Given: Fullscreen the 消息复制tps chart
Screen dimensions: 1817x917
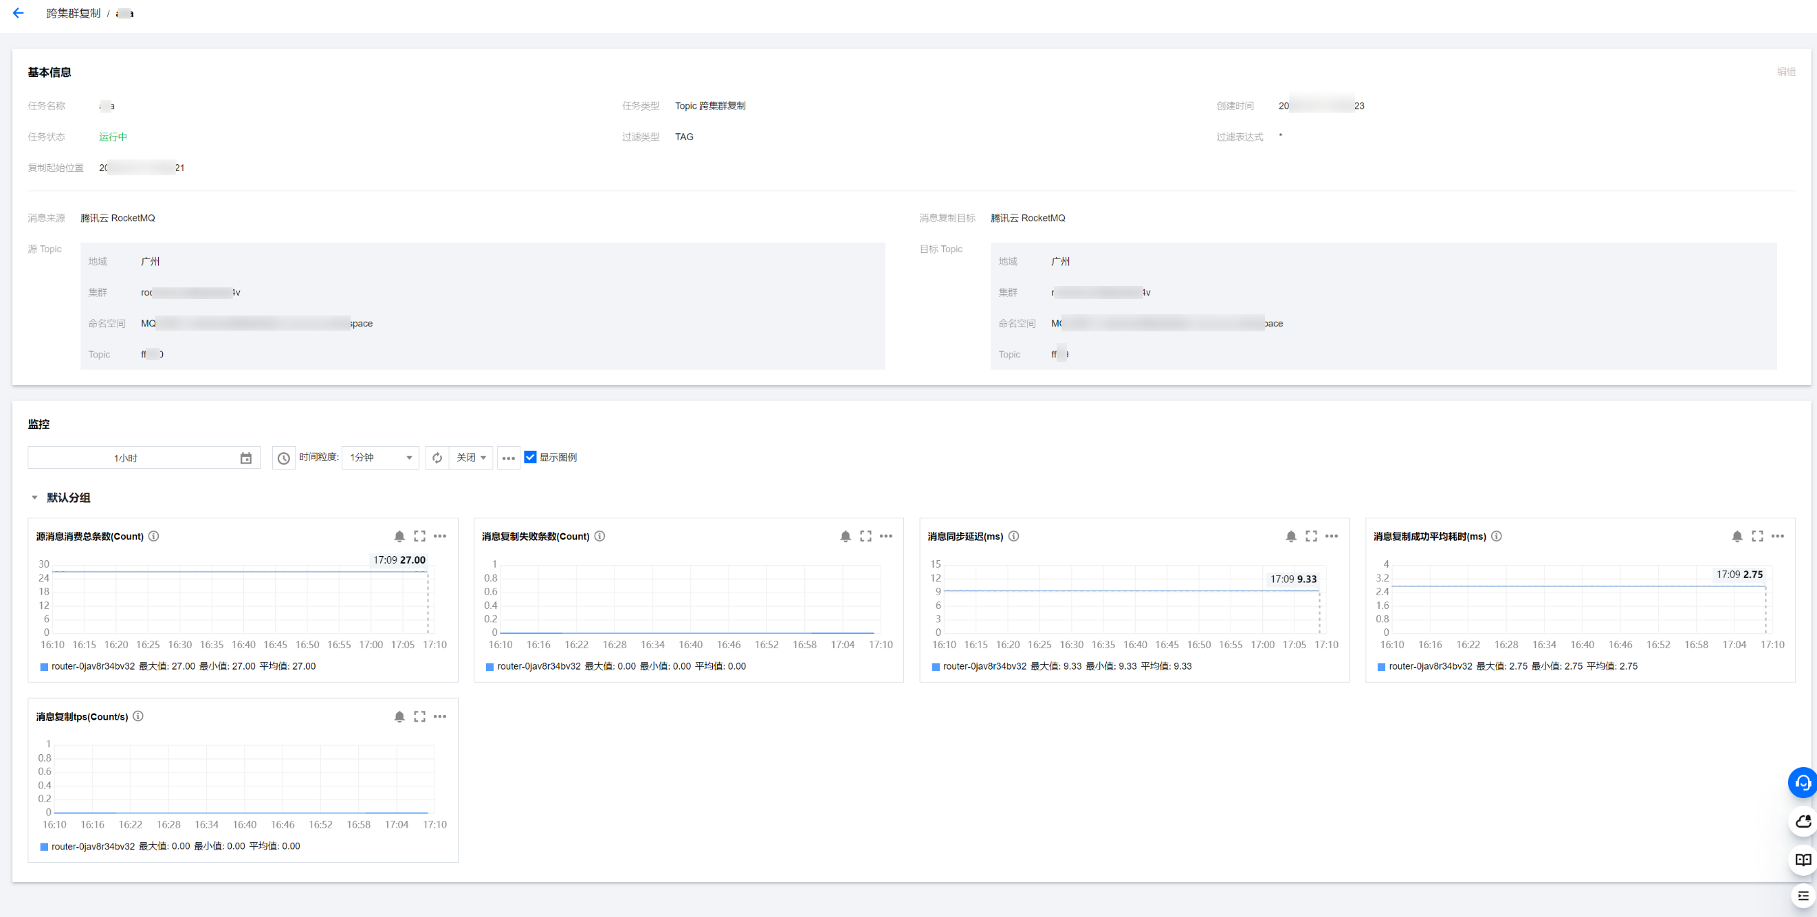Looking at the screenshot, I should [x=419, y=716].
